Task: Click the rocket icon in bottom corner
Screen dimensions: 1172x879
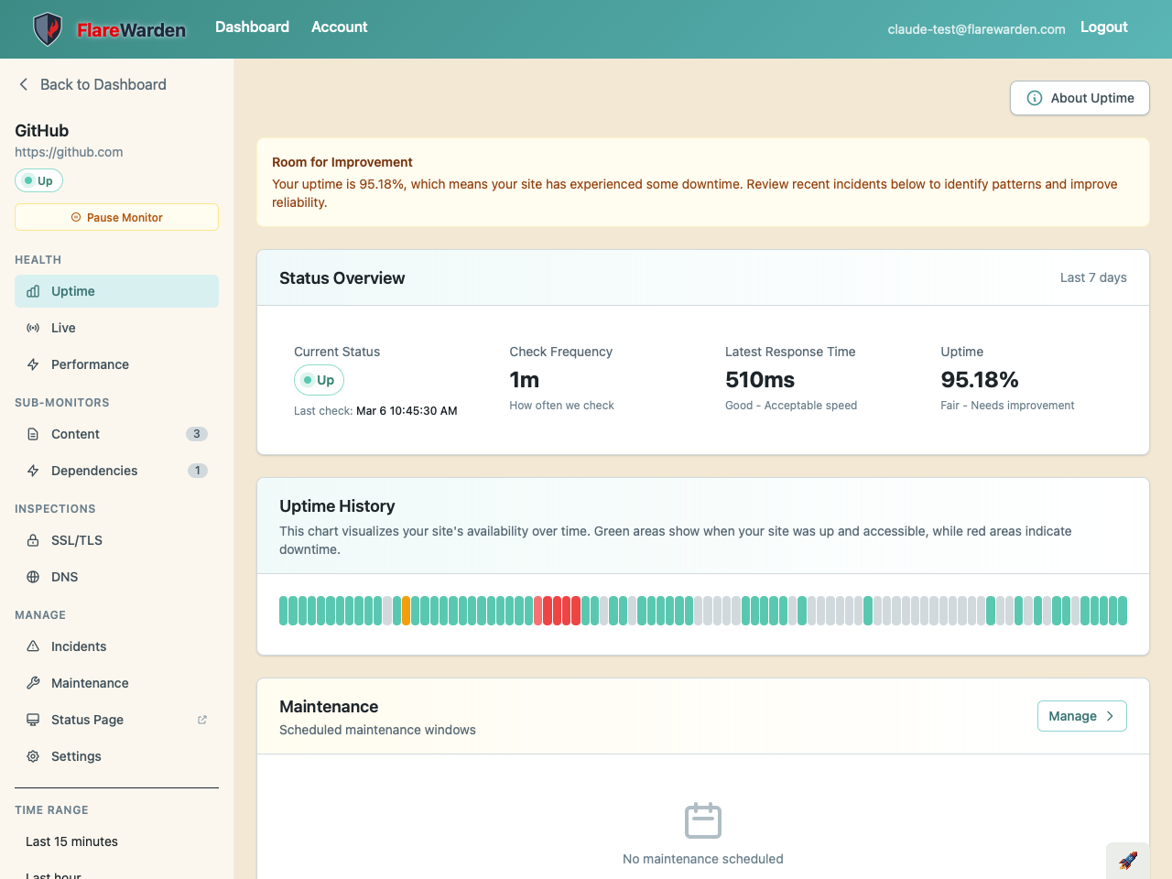Action: pos(1128,861)
